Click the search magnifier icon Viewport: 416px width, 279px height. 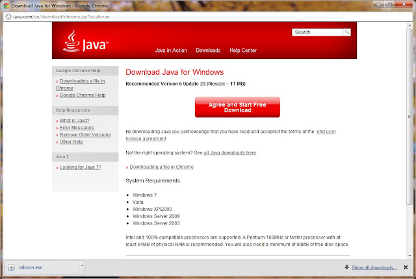click(x=346, y=32)
